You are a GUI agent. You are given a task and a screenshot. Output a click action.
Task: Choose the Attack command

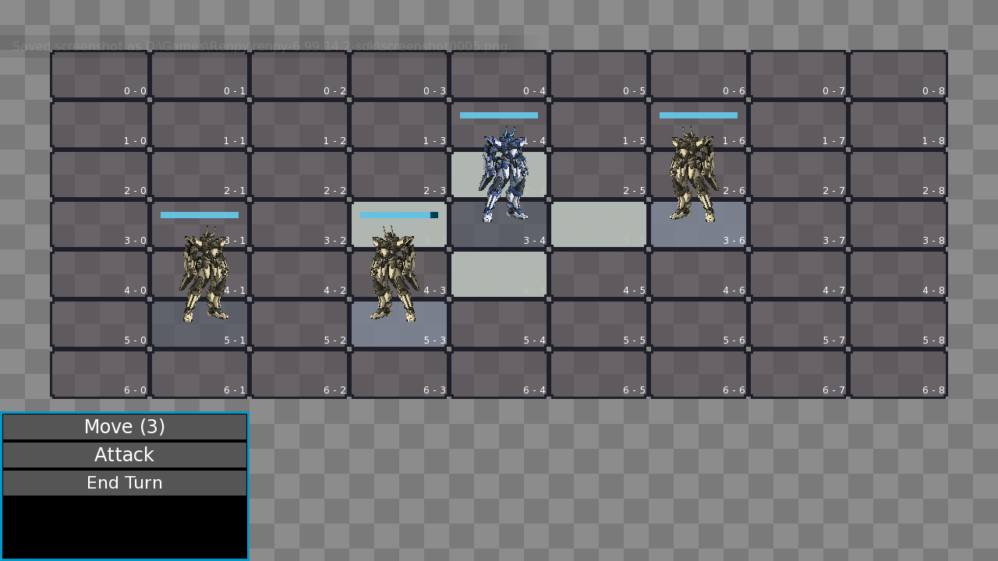pyautogui.click(x=125, y=454)
